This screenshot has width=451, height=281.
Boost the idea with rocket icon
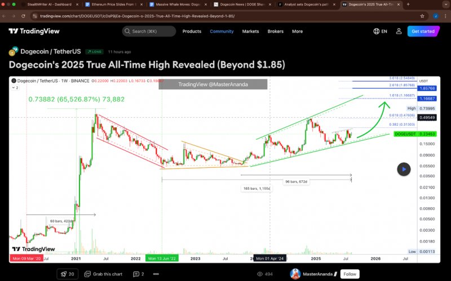[x=67, y=274]
